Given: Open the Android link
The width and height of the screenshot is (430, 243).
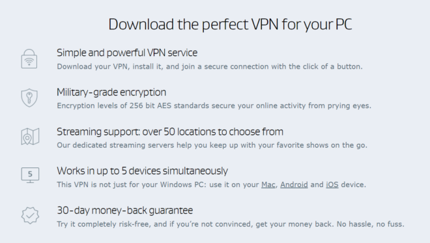Looking at the screenshot, I should click(x=294, y=184).
